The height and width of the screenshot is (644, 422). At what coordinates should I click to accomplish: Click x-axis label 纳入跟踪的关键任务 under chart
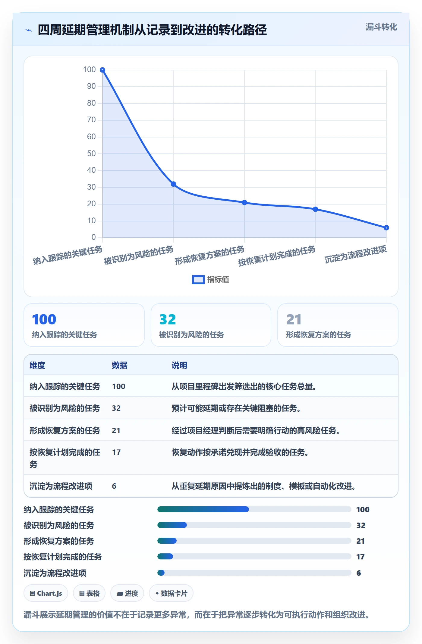coord(68,255)
